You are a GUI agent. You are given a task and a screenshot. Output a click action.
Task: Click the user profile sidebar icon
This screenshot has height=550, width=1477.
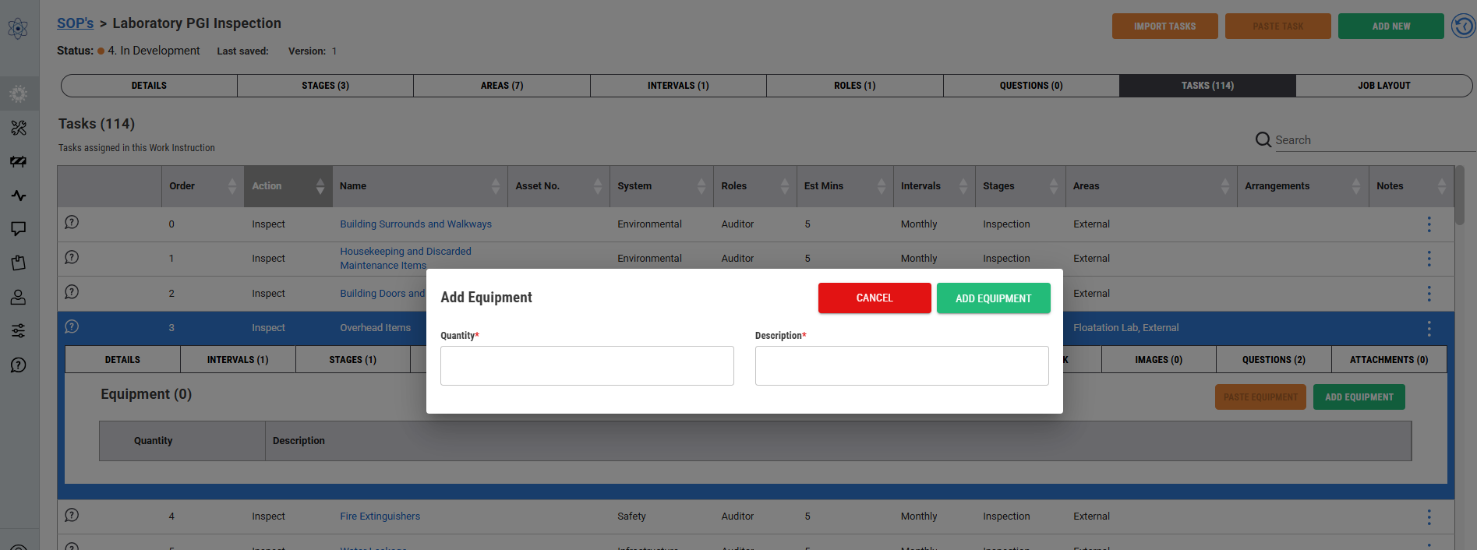click(x=18, y=298)
